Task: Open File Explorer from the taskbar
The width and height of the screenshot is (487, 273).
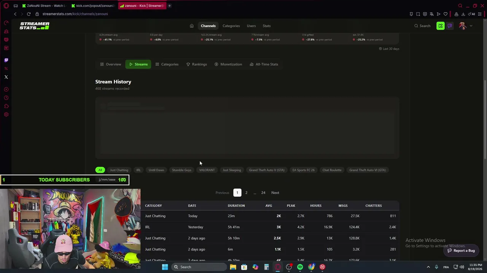Action: (233, 267)
